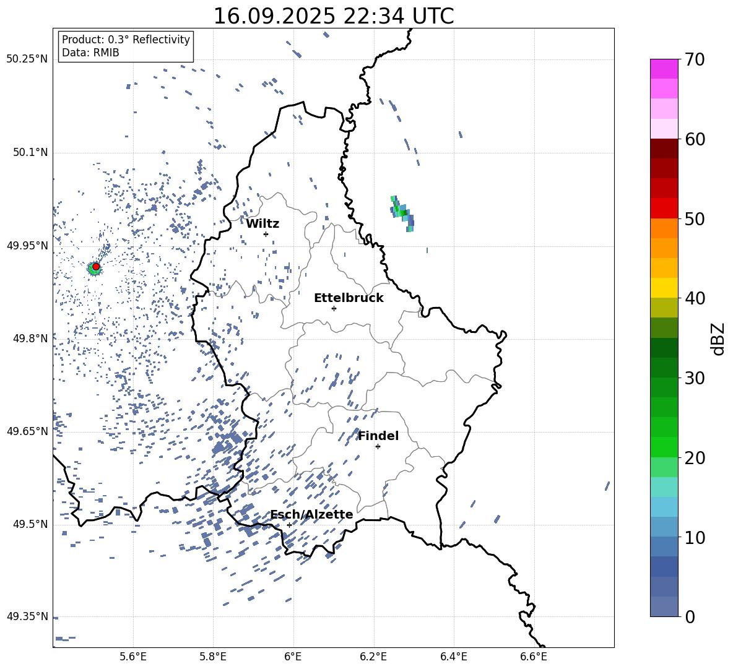This screenshot has height=669, width=733.
Task: Click the 50.1°N latitude label
Action: (30, 153)
